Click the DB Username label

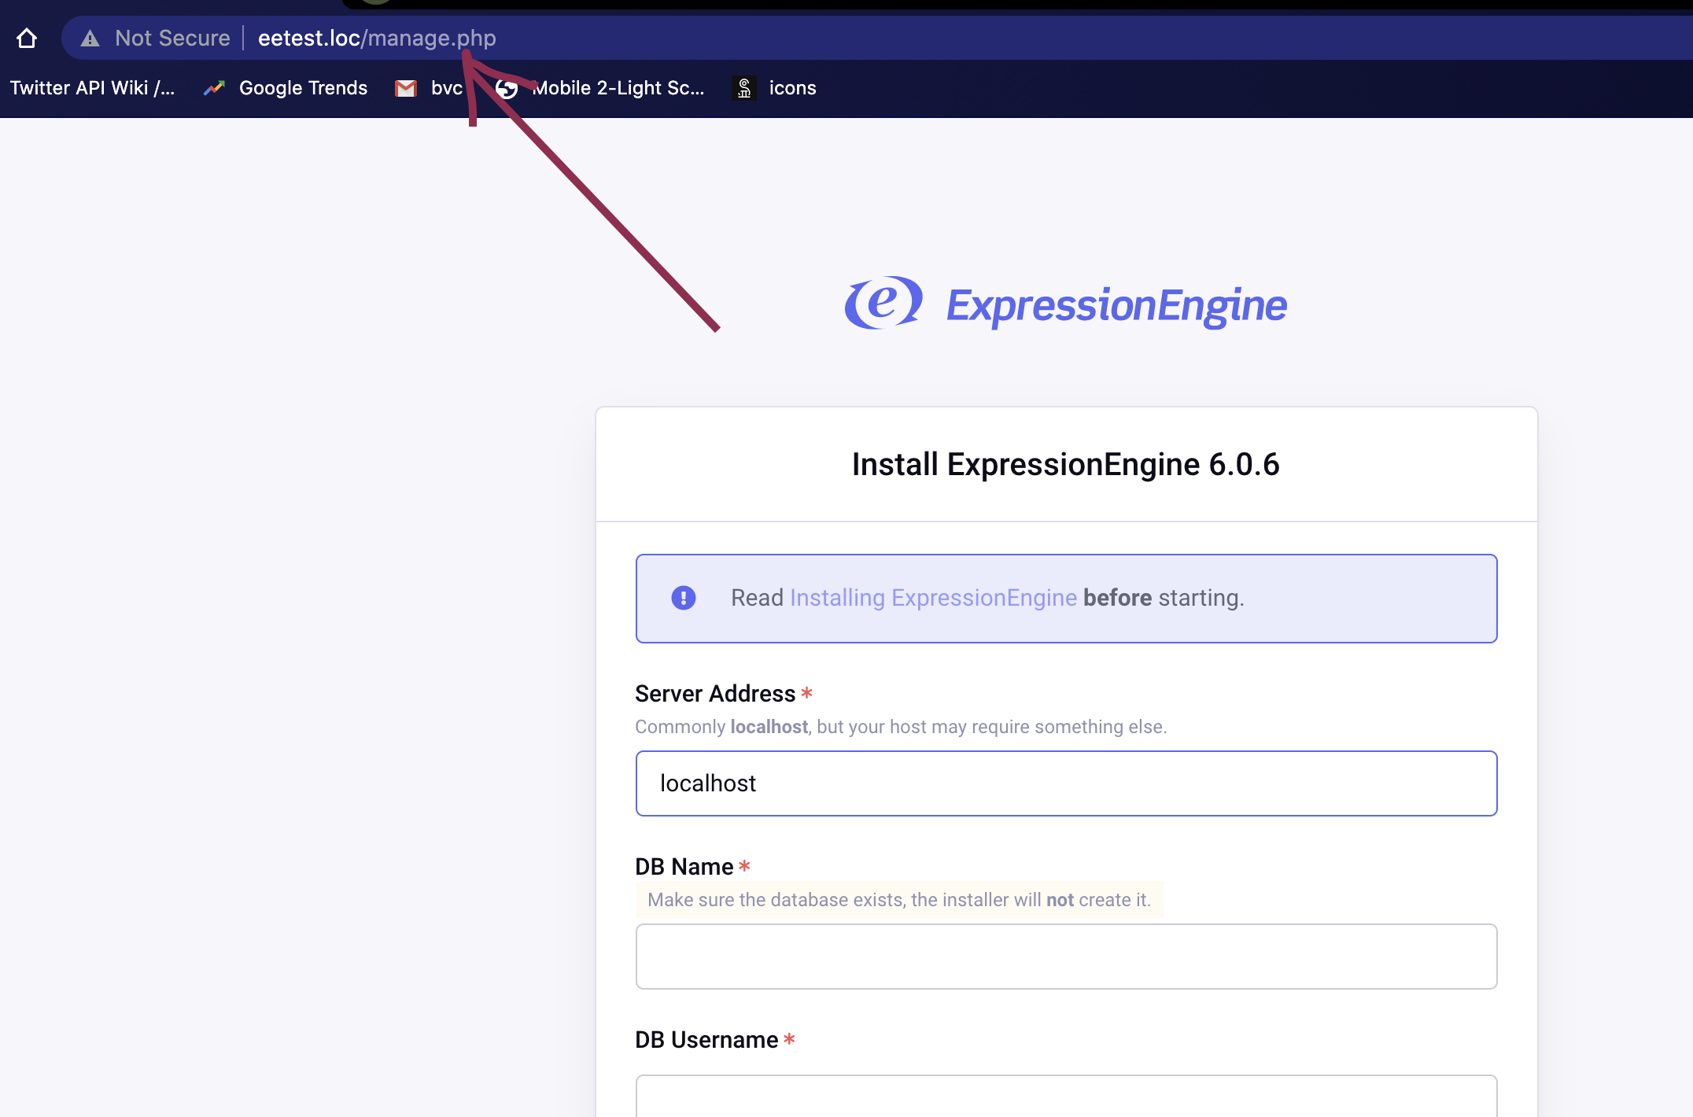click(x=706, y=1040)
